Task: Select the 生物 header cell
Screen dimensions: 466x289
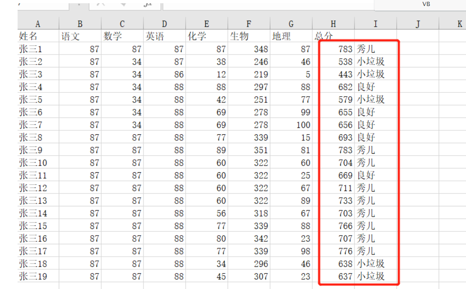Action: (249, 36)
